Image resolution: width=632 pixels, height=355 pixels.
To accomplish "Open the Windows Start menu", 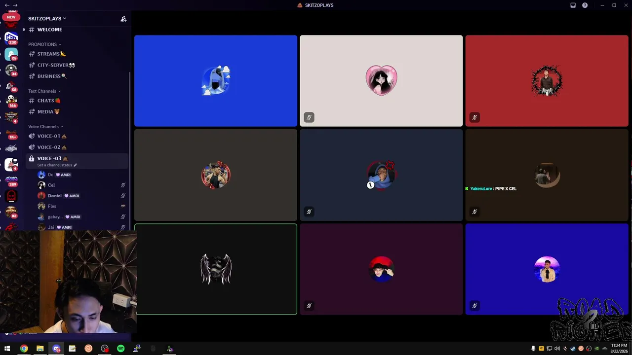I will [x=7, y=349].
